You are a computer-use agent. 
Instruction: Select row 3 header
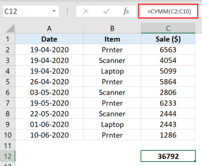8,60
